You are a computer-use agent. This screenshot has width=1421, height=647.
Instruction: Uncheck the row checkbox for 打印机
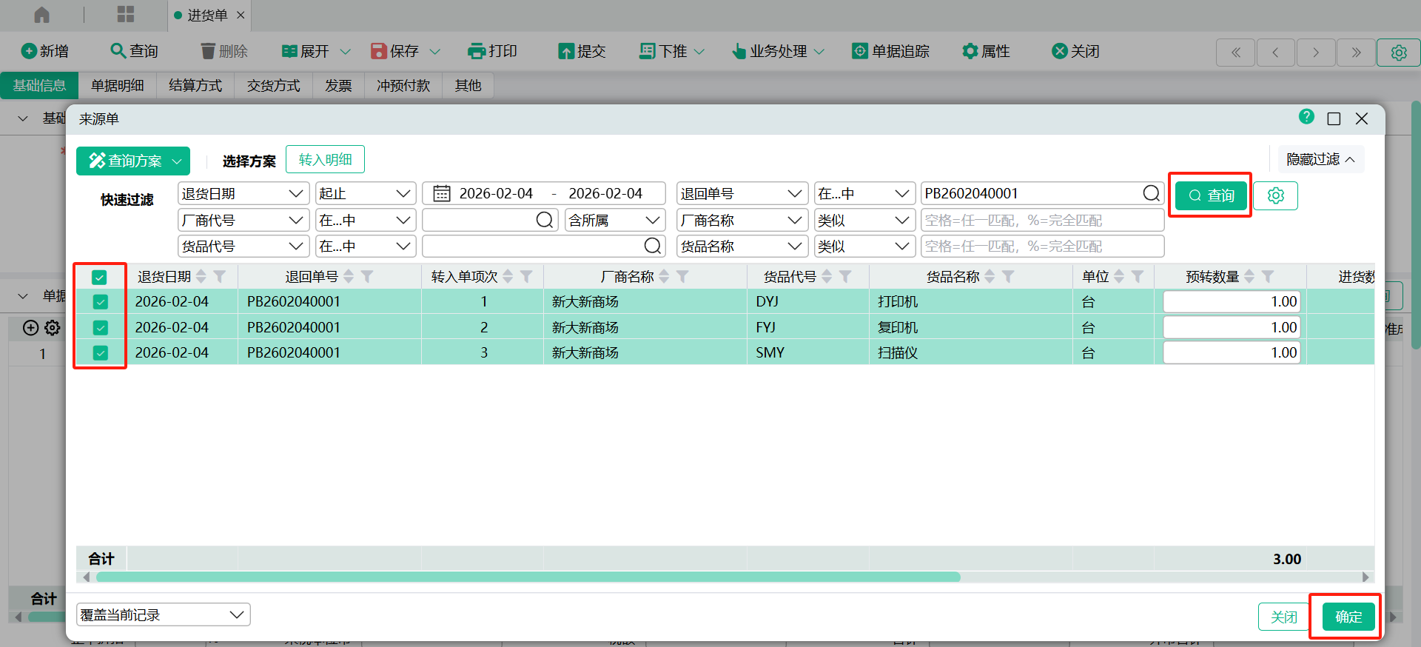[x=100, y=302]
